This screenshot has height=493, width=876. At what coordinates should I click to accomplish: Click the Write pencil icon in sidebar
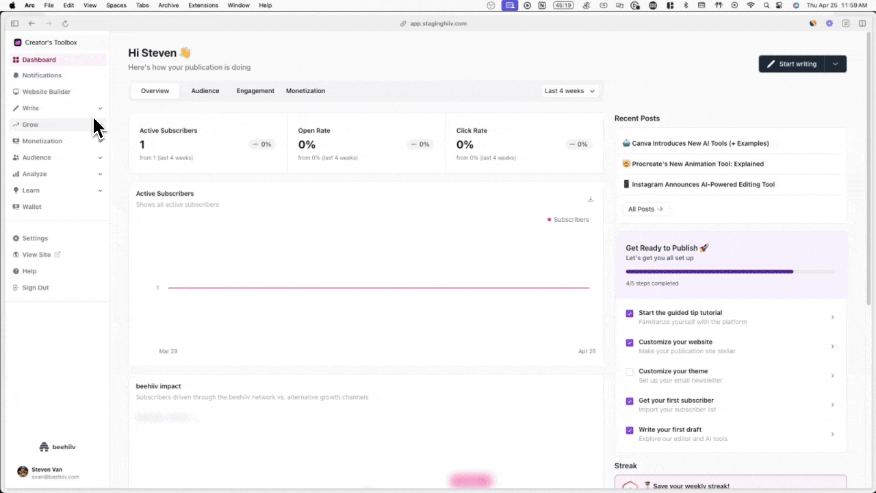coord(16,108)
